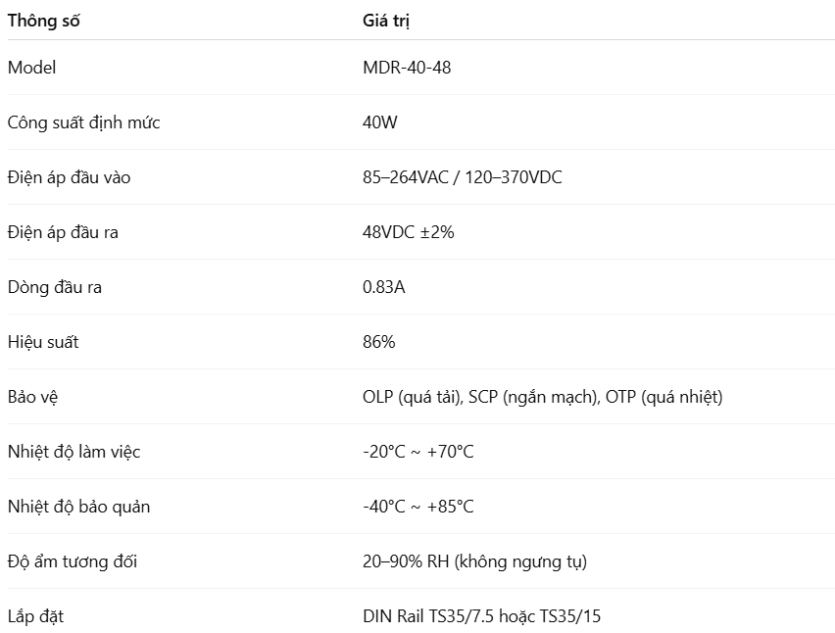Click the "Công suất định mức" label
This screenshot has width=835, height=633.
point(83,122)
